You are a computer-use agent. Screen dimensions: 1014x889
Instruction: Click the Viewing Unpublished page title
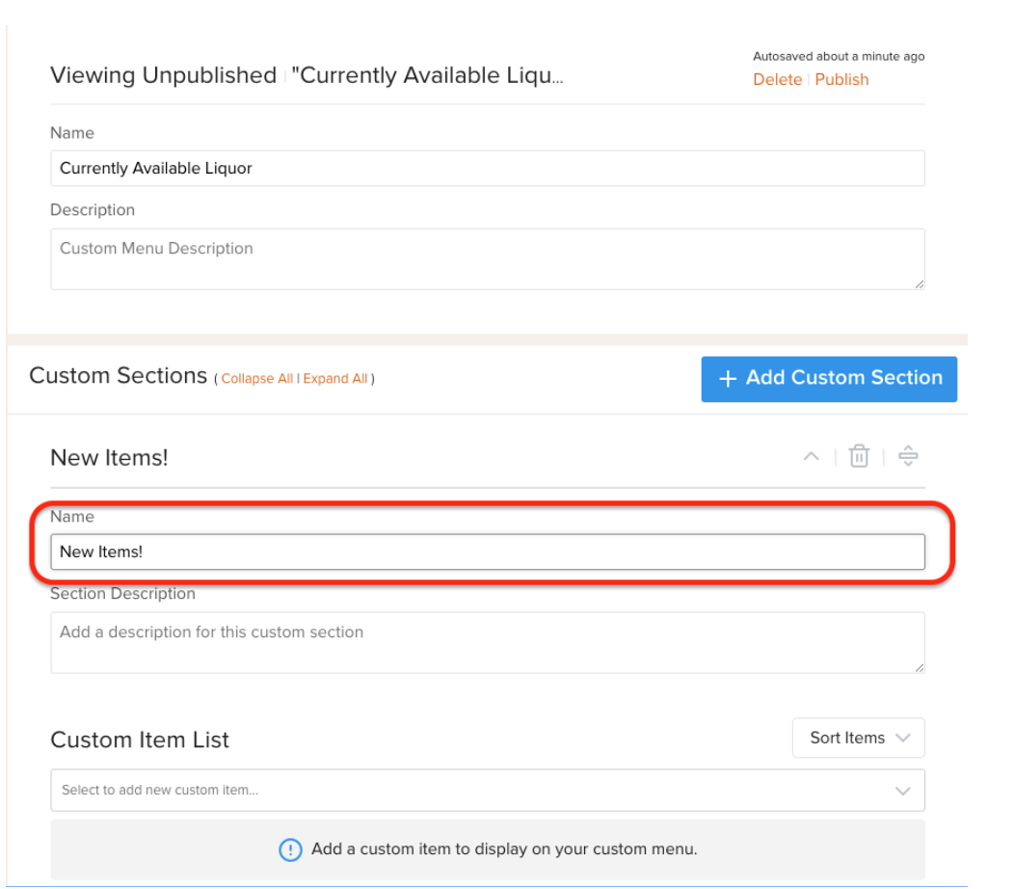tap(164, 75)
